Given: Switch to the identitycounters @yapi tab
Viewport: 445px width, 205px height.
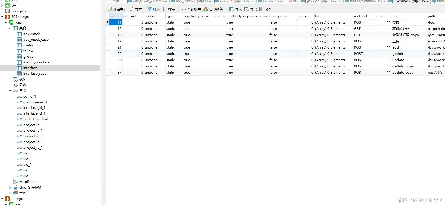Looking at the screenshot, I should (x=365, y=1).
